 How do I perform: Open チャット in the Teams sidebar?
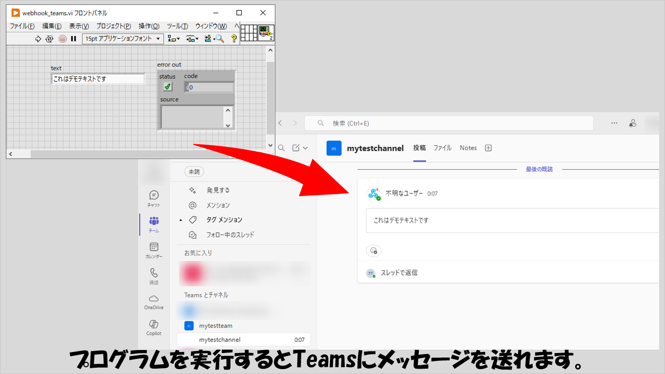pyautogui.click(x=154, y=198)
